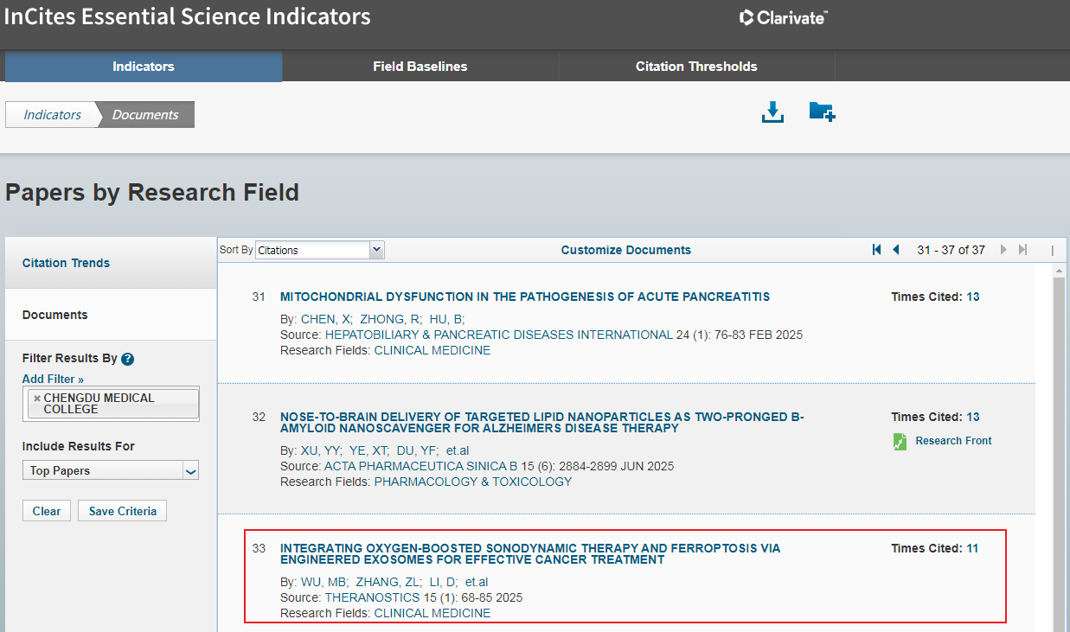The width and height of the screenshot is (1070, 632).
Task: Open the Mitochondrial Dysfunction paper title
Action: 524,297
